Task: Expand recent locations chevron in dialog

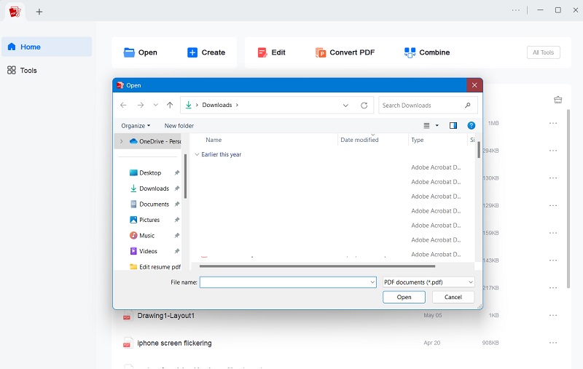Action: pyautogui.click(x=155, y=105)
